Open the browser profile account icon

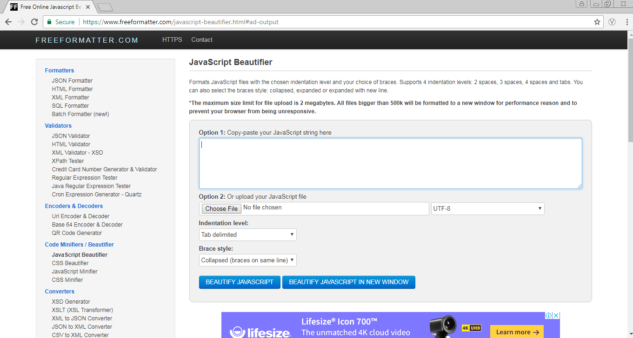pos(581,4)
